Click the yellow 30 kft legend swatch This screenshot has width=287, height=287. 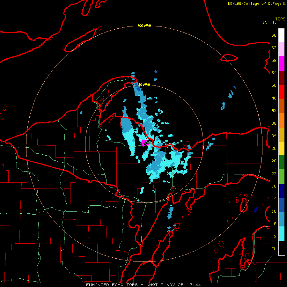282,149
